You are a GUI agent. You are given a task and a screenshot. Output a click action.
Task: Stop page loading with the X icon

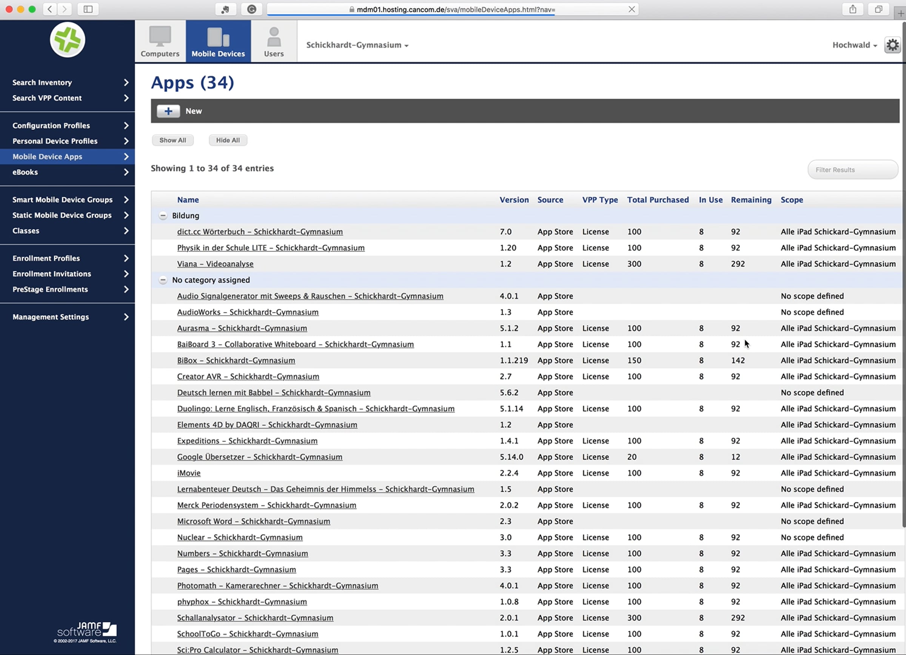tap(631, 9)
